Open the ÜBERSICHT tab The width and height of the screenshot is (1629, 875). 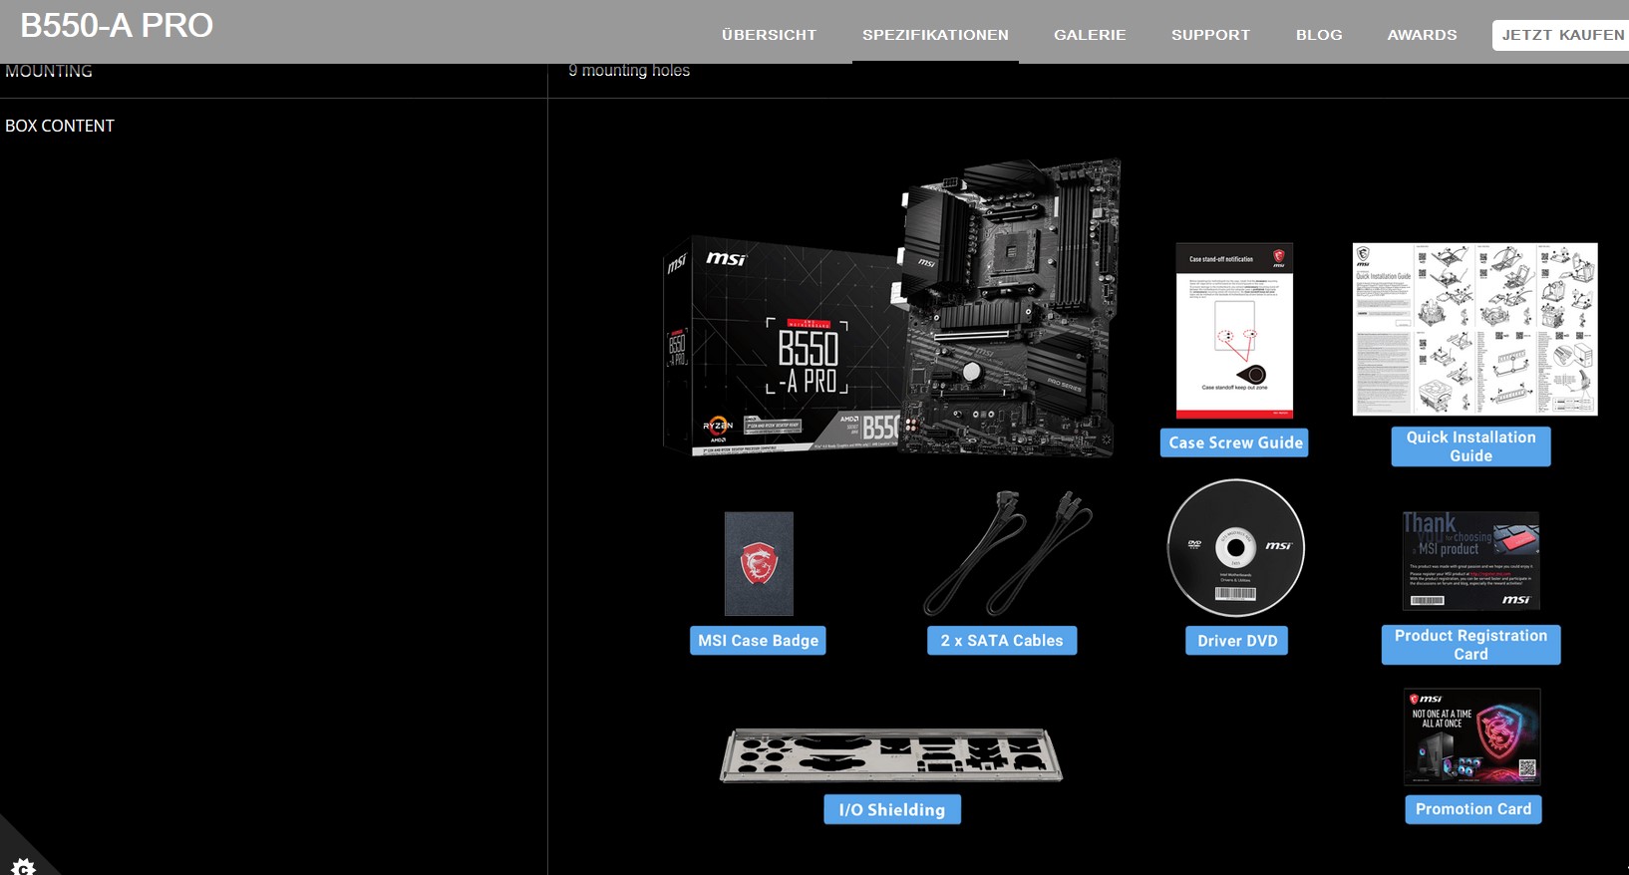point(769,35)
